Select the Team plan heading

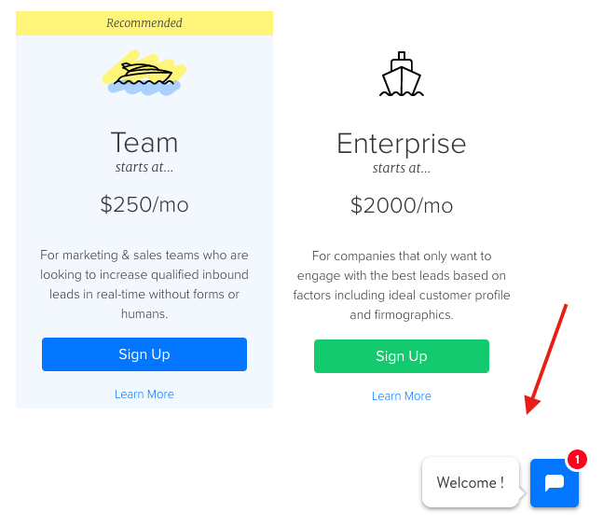click(x=144, y=143)
